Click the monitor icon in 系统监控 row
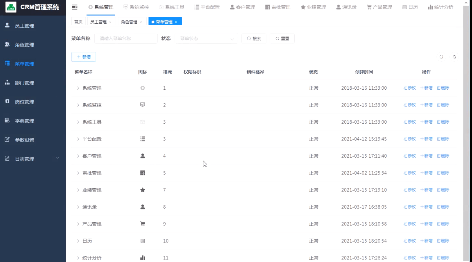 pos(143,105)
